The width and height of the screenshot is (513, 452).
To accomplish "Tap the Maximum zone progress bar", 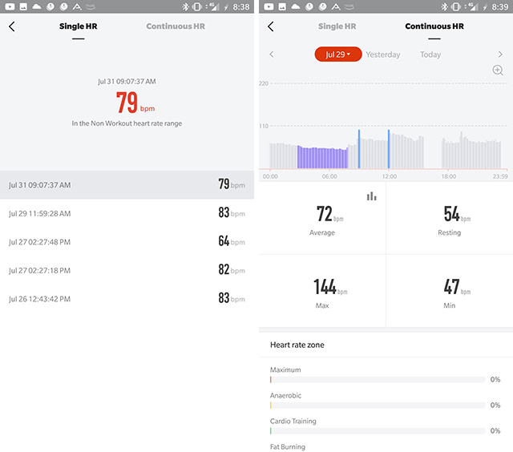I will [378, 379].
